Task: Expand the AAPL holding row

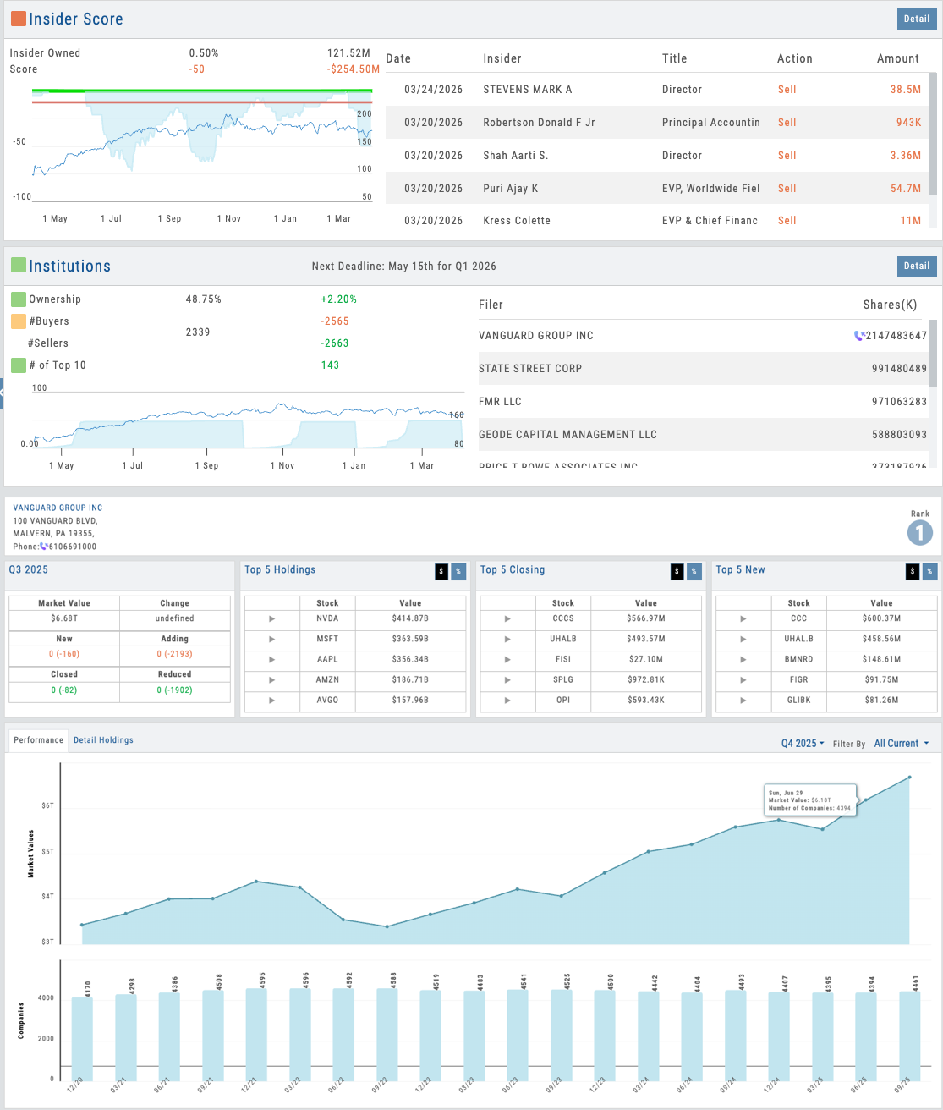Action: [x=271, y=659]
